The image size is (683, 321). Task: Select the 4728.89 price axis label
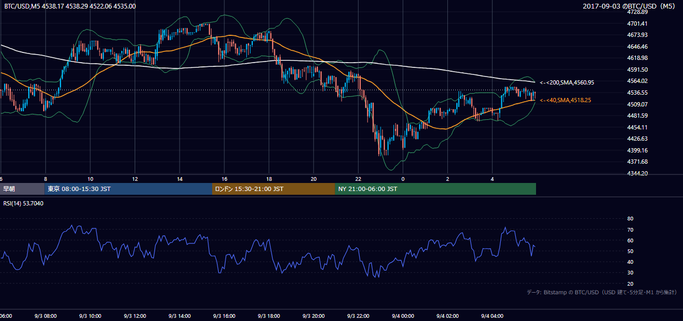click(x=638, y=12)
